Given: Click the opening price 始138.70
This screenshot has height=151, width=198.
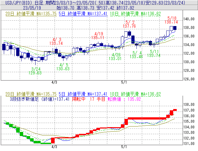Looking at the screenshot, I should [x=65, y=8].
